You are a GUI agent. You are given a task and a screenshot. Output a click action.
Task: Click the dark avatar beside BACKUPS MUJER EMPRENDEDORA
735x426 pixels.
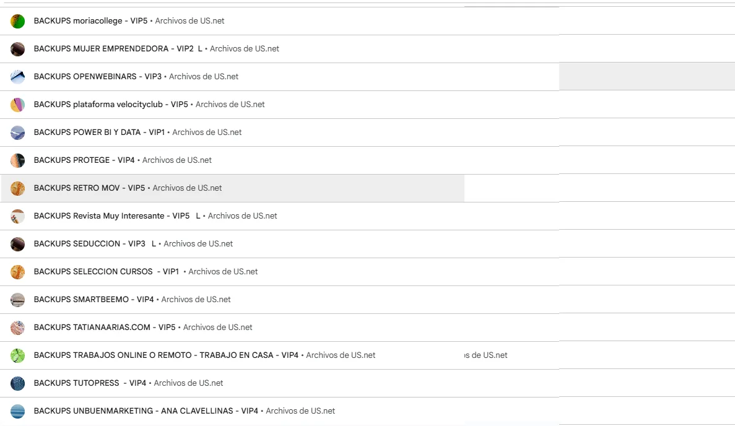click(x=18, y=49)
